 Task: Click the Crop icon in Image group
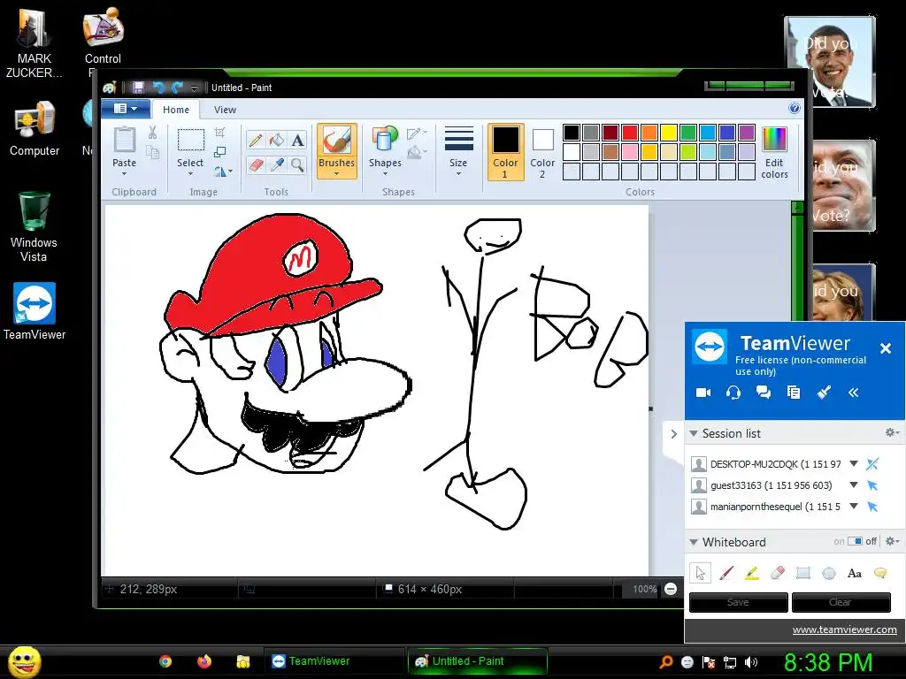(x=219, y=133)
